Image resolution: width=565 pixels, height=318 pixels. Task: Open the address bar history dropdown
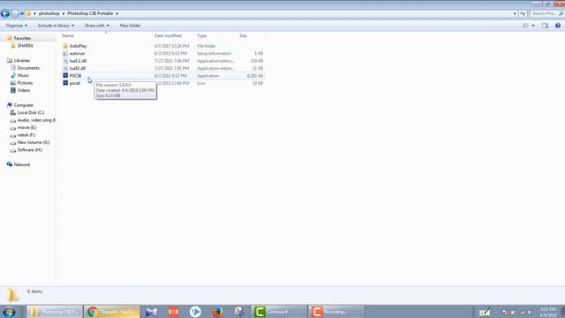(x=515, y=14)
